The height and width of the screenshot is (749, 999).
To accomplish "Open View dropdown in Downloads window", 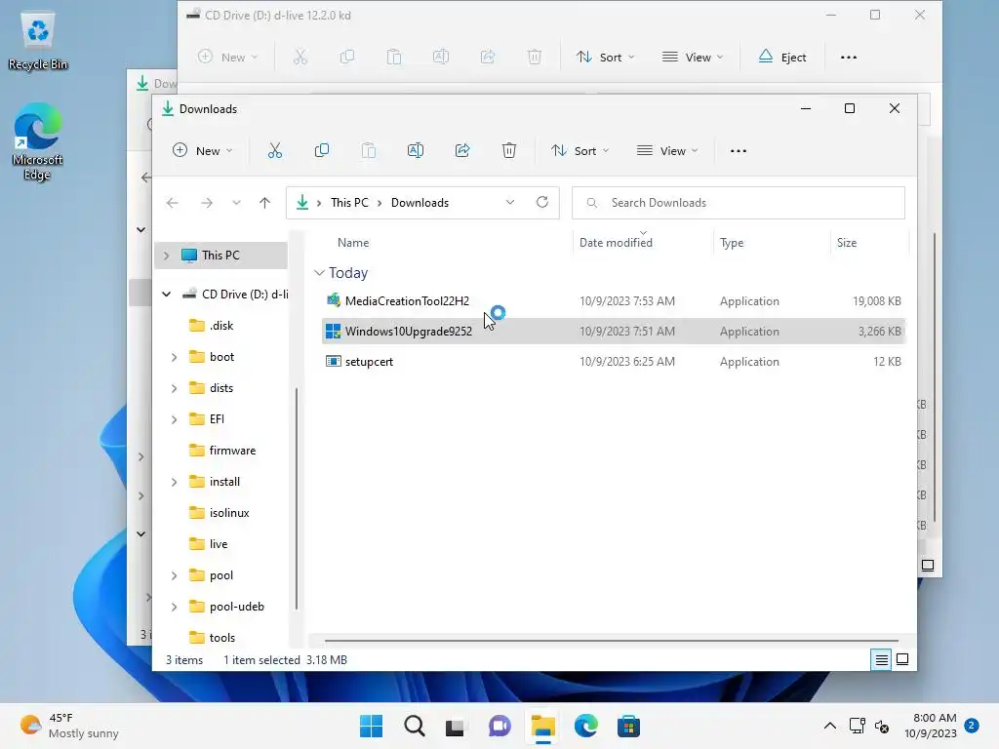I will tap(667, 151).
